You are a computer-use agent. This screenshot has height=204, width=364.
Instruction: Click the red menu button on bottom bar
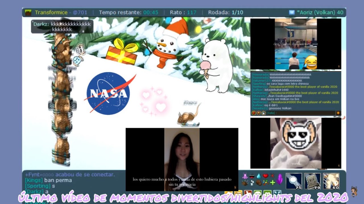click(x=247, y=194)
